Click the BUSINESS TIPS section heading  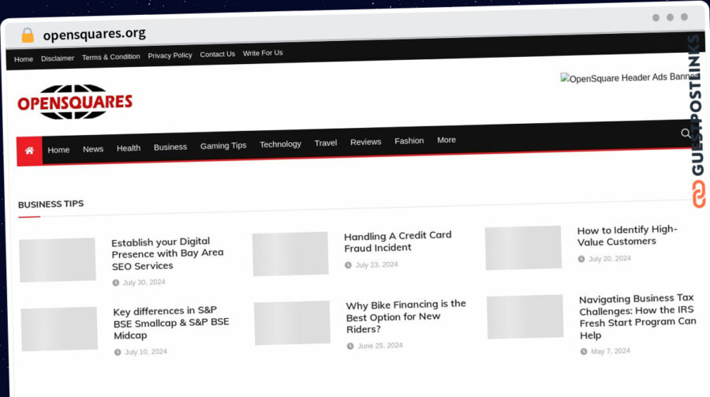pos(50,204)
